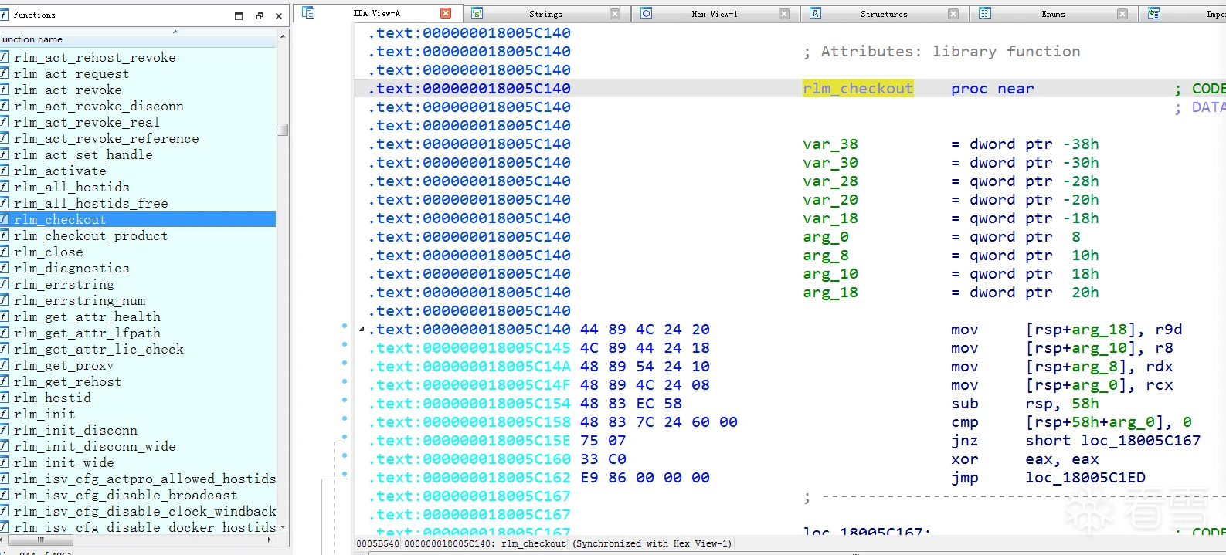Click the function icon beside rlm_act_request

[5, 73]
